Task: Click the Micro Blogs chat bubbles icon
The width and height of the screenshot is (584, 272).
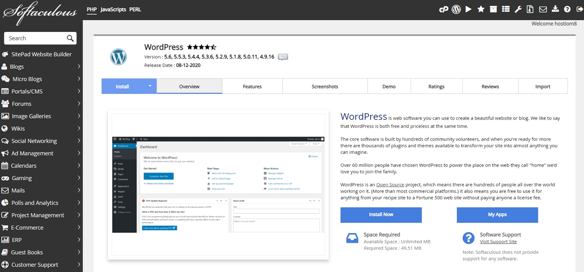Action: coord(5,79)
